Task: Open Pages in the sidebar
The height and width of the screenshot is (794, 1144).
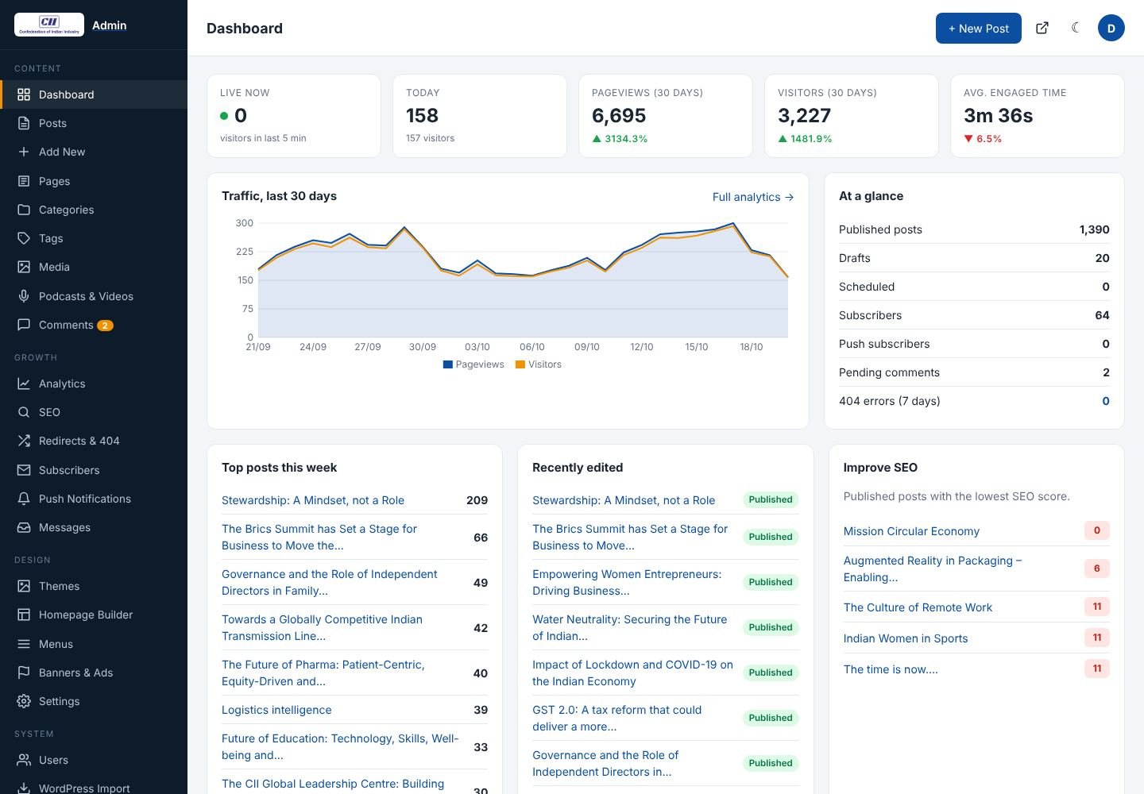Action: point(94,181)
